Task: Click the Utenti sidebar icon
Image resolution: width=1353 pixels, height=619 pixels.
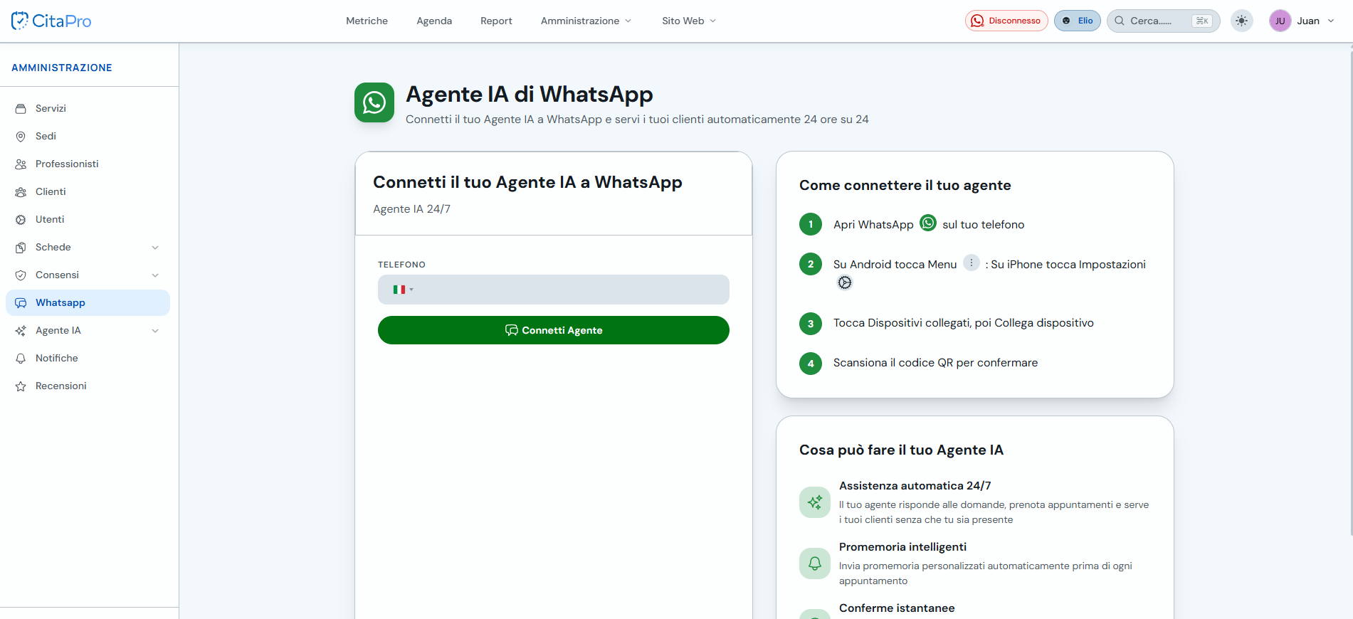Action: 21,220
